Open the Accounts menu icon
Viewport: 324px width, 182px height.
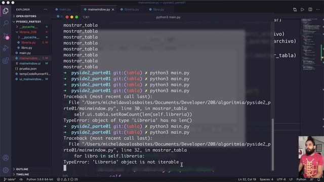[x=6, y=158]
